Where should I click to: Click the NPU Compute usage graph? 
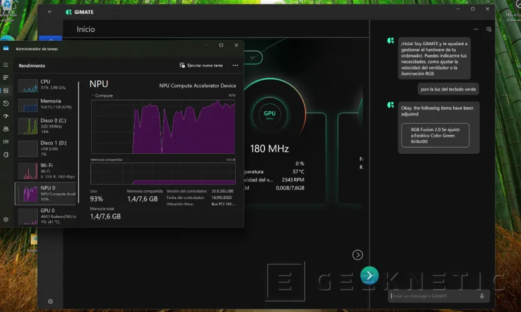point(163,126)
